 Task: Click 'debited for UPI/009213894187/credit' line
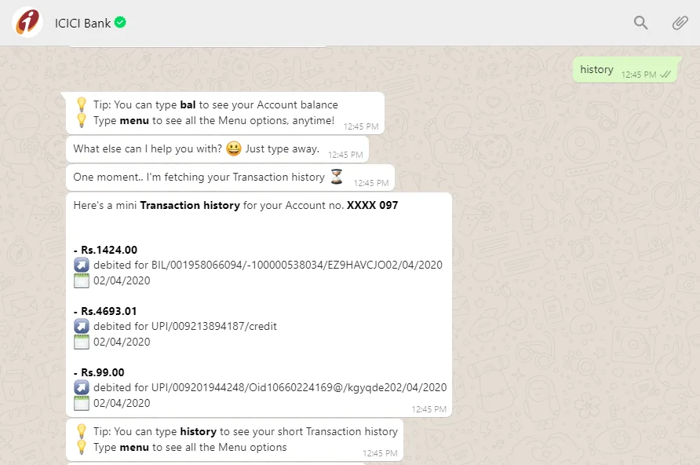pos(185,327)
